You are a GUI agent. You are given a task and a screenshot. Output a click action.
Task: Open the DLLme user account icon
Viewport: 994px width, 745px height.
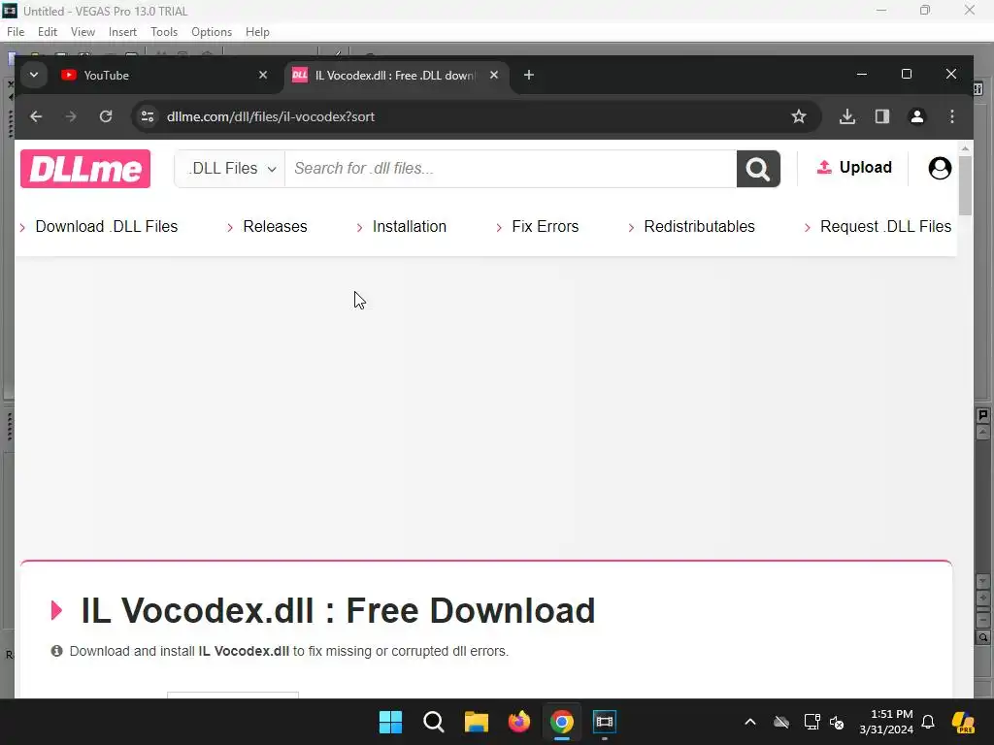940,168
